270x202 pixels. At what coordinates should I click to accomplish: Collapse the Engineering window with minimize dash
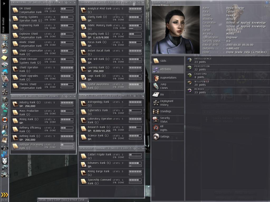[70, 2]
